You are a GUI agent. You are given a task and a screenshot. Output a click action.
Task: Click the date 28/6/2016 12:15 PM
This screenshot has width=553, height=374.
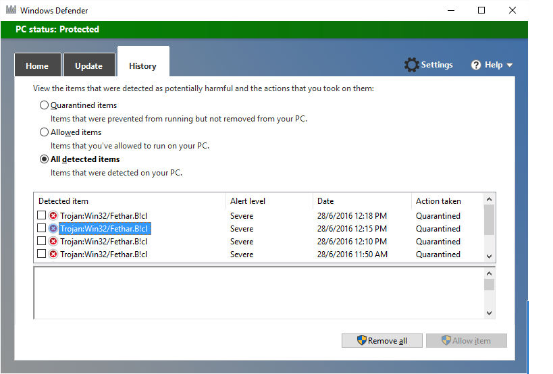coord(352,228)
